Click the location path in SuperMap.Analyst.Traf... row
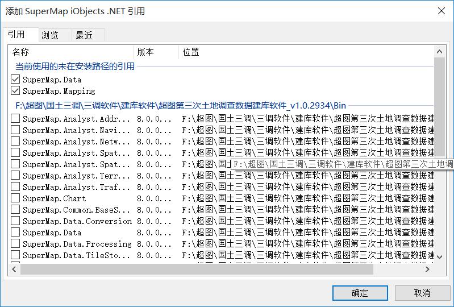This screenshot has height=307, width=454. pyautogui.click(x=308, y=187)
